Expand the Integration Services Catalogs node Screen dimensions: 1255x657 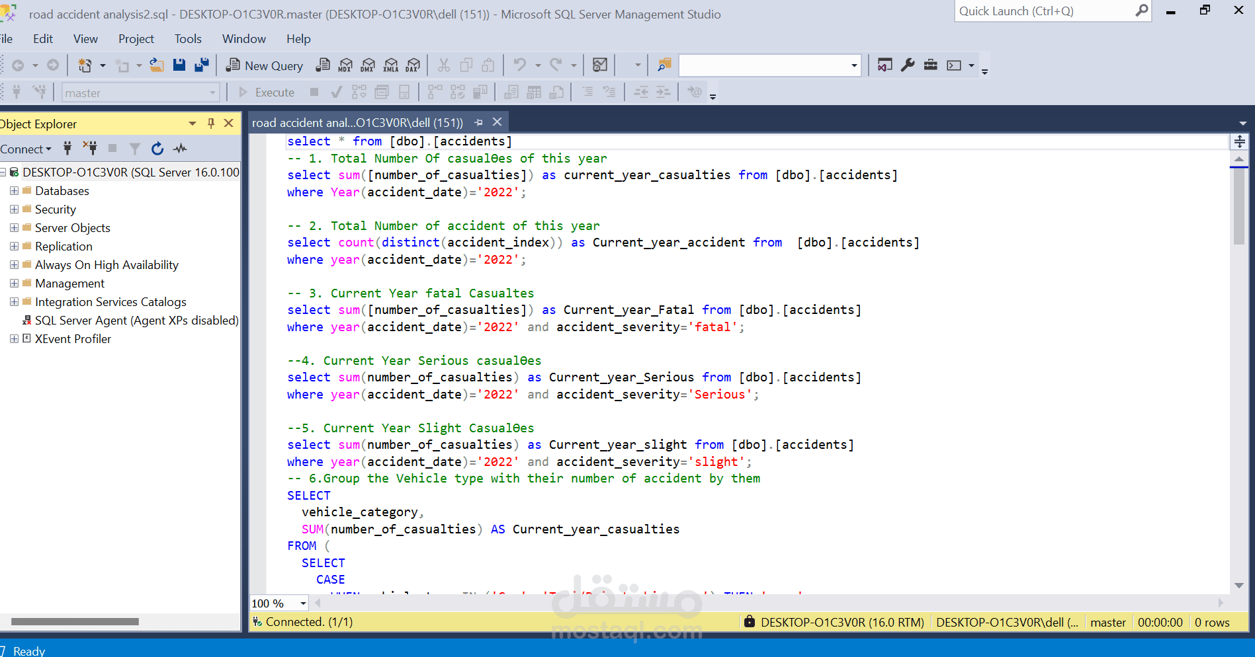click(14, 302)
